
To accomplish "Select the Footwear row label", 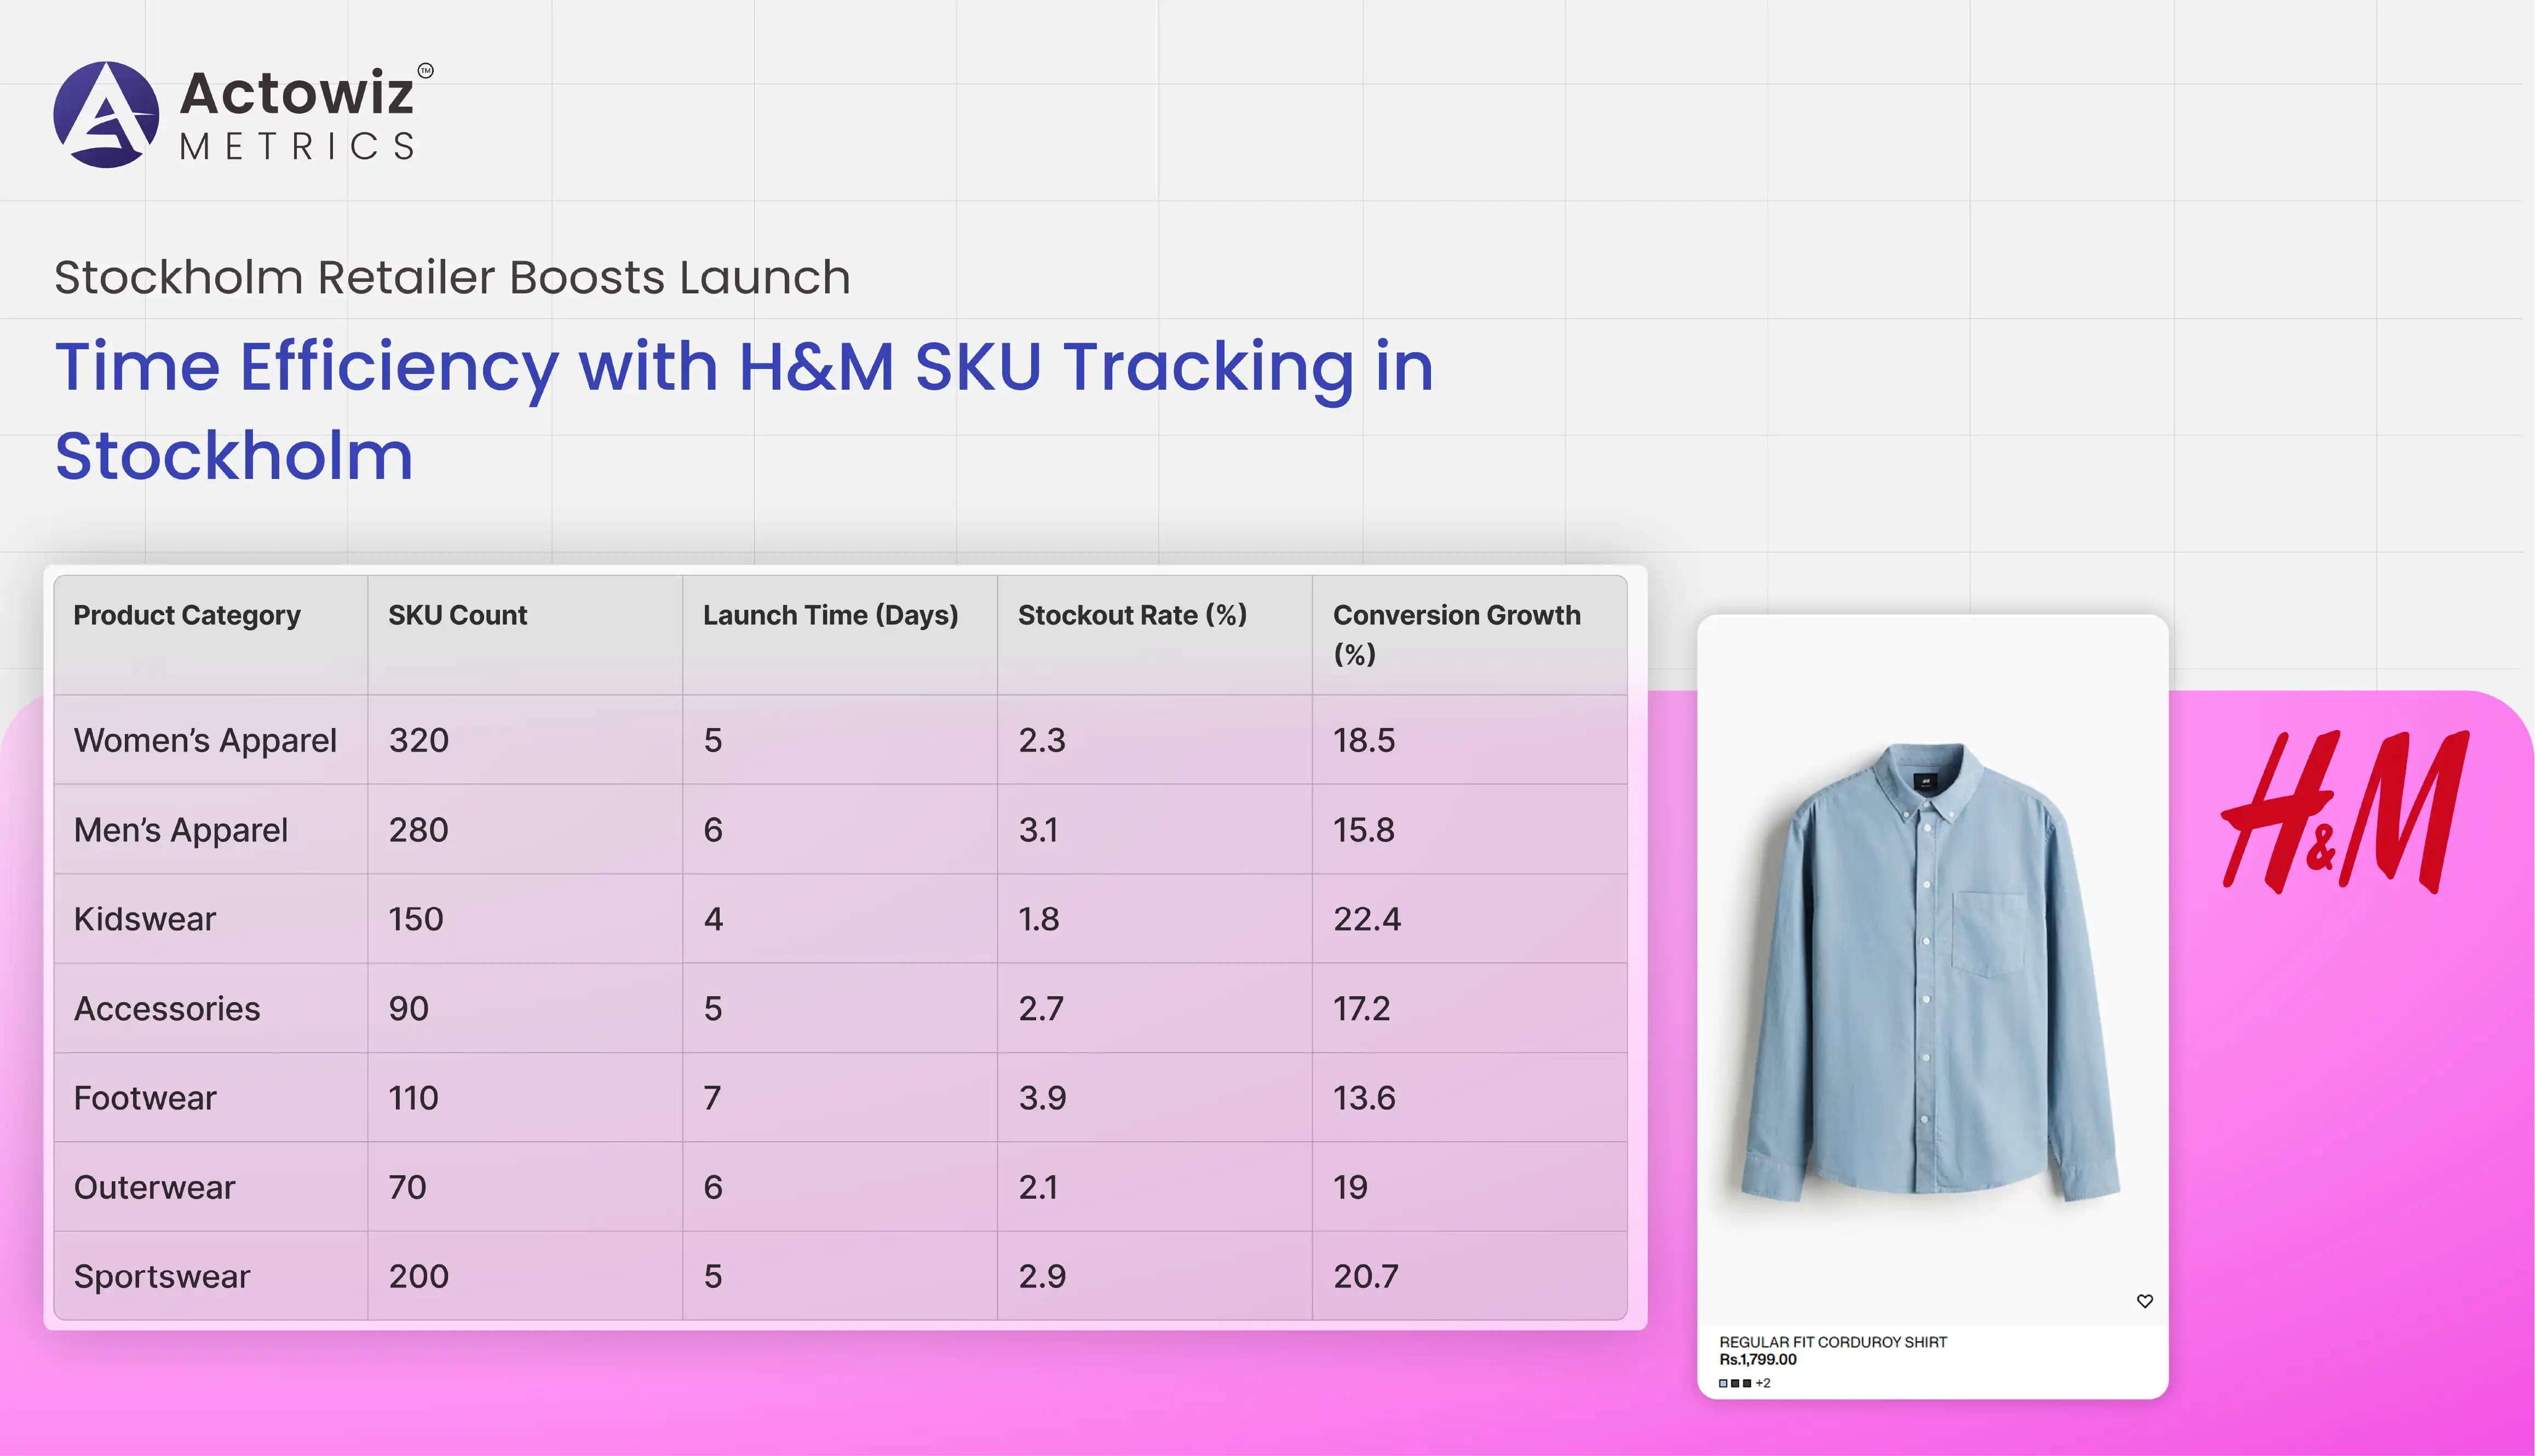I will coord(145,1098).
